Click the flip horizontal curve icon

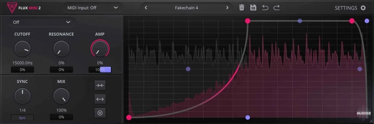click(x=100, y=99)
